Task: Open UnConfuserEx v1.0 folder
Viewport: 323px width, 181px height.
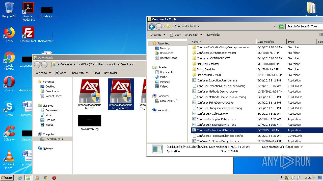Action: coord(209,75)
